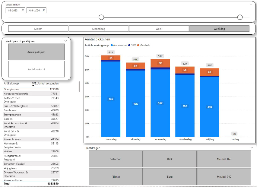Collapse the Verzenddatum slicer with chevron
The width and height of the screenshot is (257, 187).
tap(250, 5)
